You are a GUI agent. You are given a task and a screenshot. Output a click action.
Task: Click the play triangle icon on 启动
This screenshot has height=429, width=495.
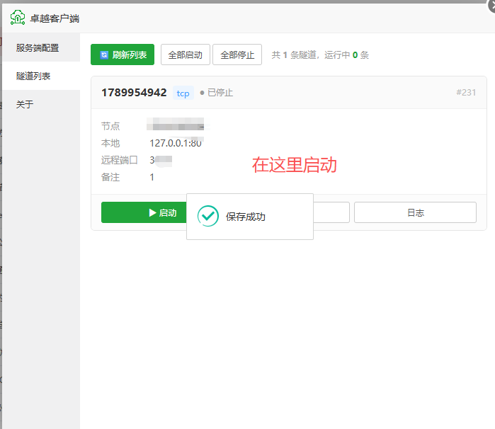pyautogui.click(x=152, y=213)
